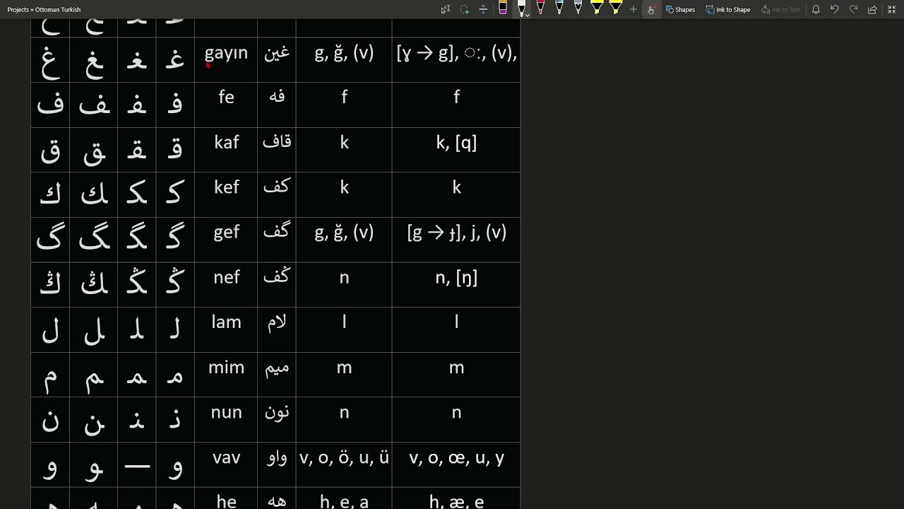
Task: Click the 'k, [q]' pronunciation cell
Action: pyautogui.click(x=456, y=150)
